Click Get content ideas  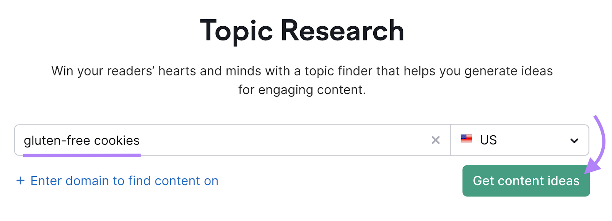pyautogui.click(x=526, y=181)
